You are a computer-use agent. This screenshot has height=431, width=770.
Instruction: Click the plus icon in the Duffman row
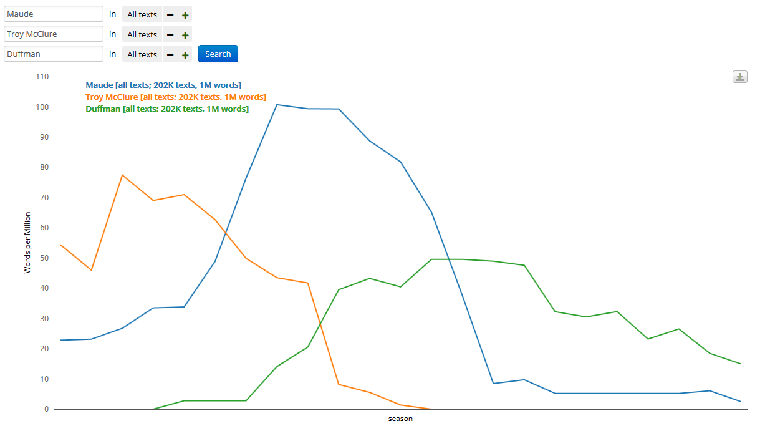click(x=185, y=54)
